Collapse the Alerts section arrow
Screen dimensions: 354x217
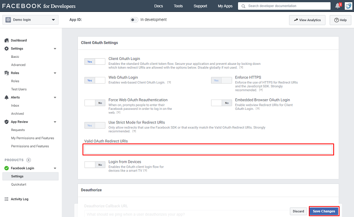click(x=55, y=97)
